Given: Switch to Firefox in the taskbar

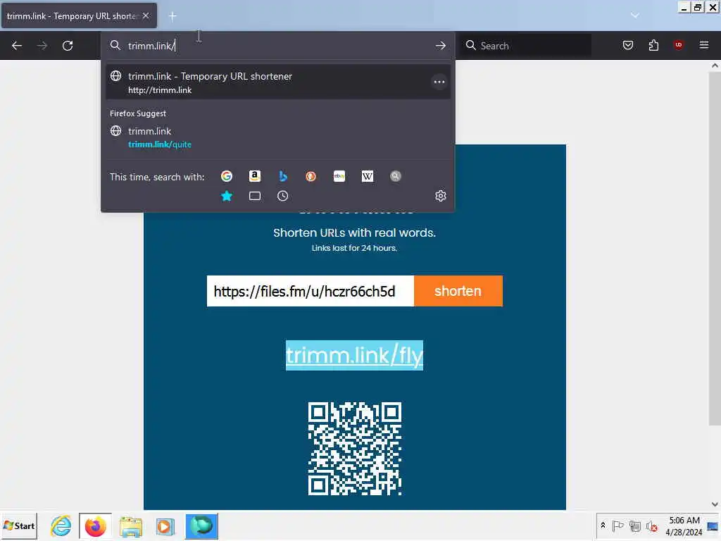Looking at the screenshot, I should [96, 526].
